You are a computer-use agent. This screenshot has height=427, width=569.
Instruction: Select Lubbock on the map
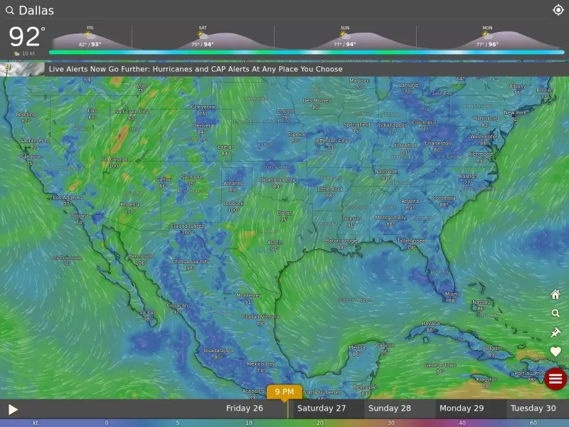[233, 206]
